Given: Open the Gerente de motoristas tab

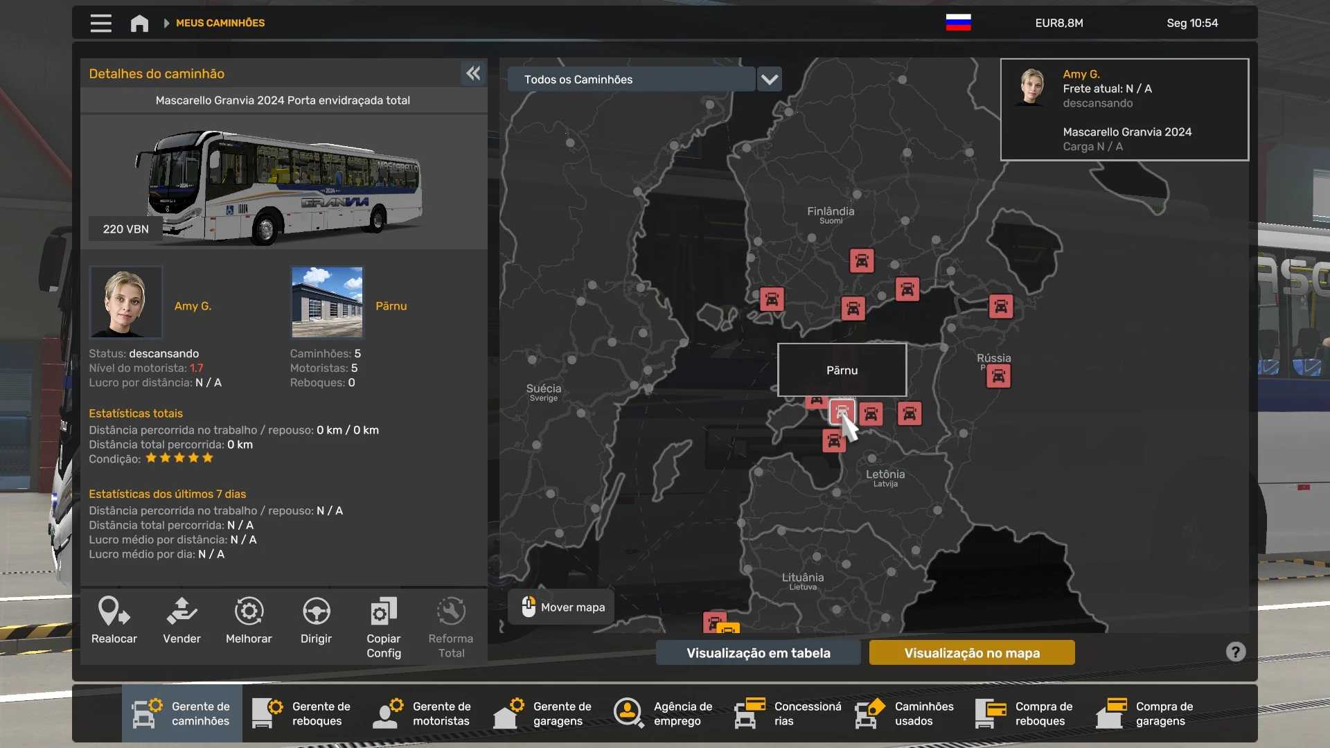Looking at the screenshot, I should (423, 713).
